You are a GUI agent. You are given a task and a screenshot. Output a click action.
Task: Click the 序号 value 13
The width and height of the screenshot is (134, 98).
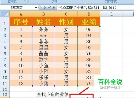click(21, 83)
